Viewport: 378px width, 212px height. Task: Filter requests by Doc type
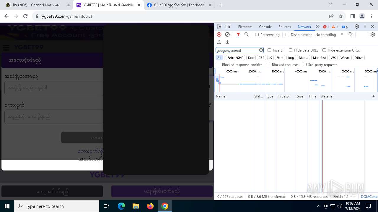click(x=251, y=58)
